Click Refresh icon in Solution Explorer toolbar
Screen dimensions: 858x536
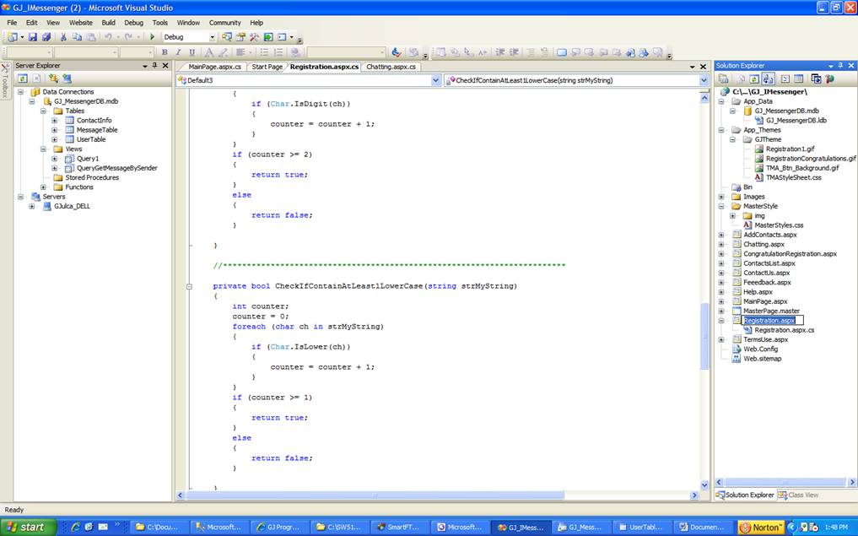(x=753, y=79)
